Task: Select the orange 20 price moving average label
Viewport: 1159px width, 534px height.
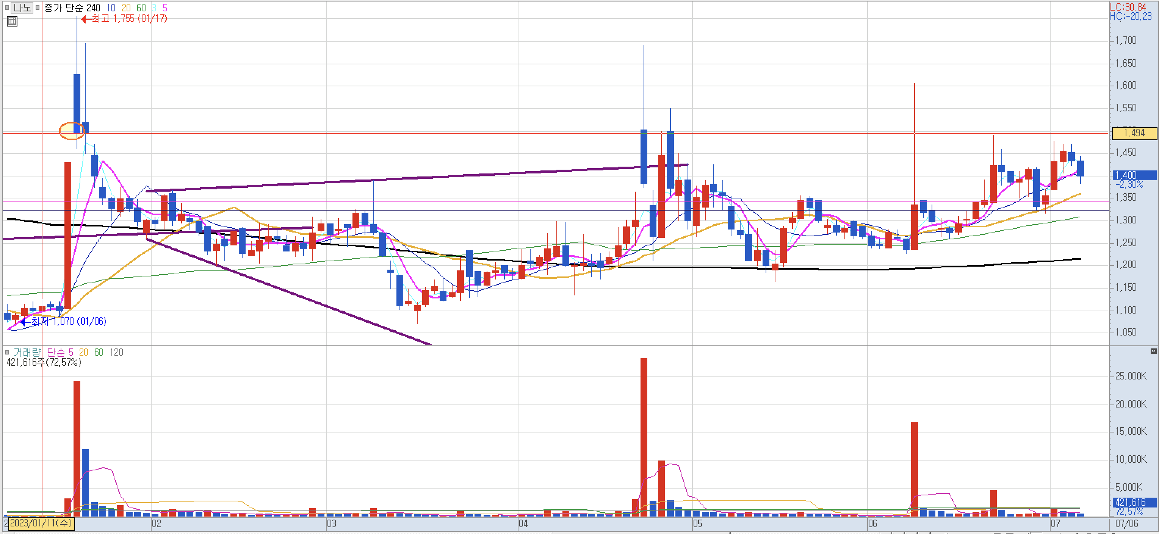Action: (126, 8)
